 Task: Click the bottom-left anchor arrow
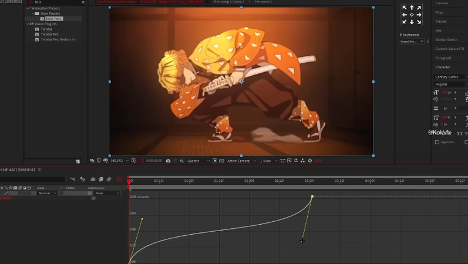405,22
